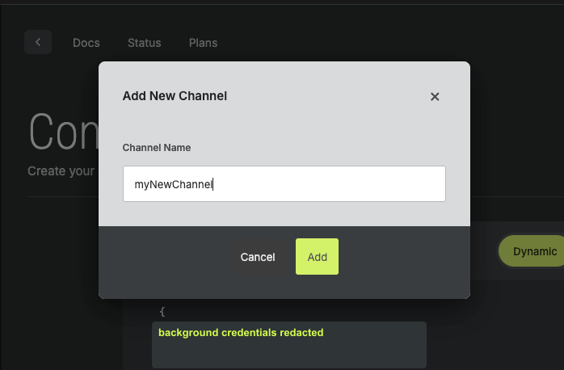
Task: Click the 'Channel Name' field label
Action: click(157, 147)
